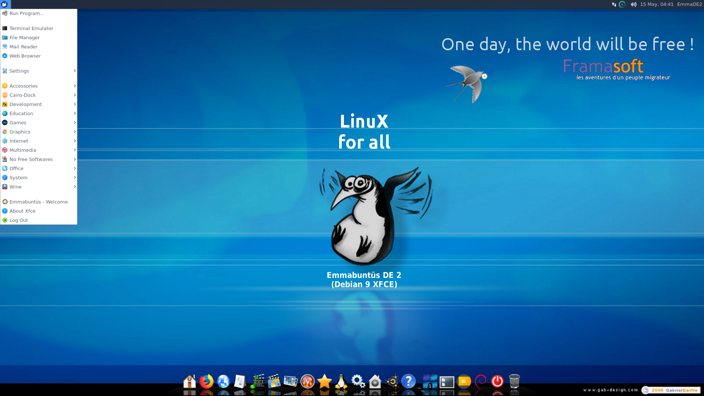Expand the Multimedia submenu
Image resolution: width=704 pixels, height=396 pixels.
click(x=38, y=150)
